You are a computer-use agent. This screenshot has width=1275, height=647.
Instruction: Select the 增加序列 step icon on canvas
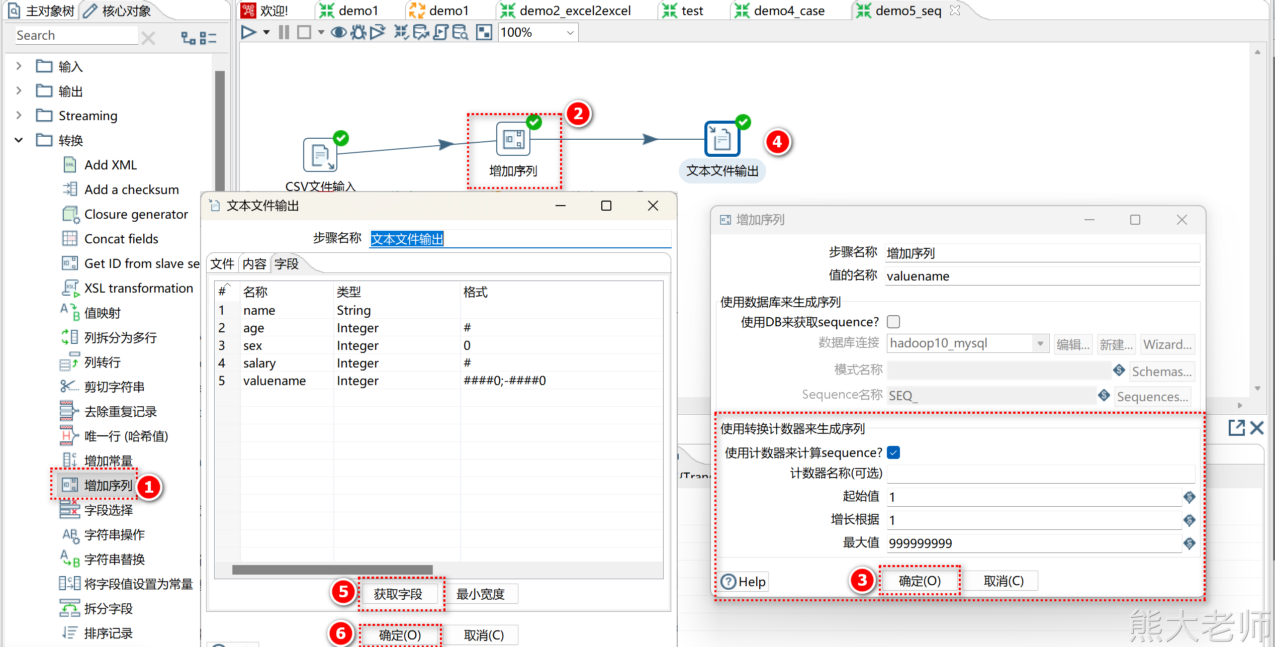(513, 139)
